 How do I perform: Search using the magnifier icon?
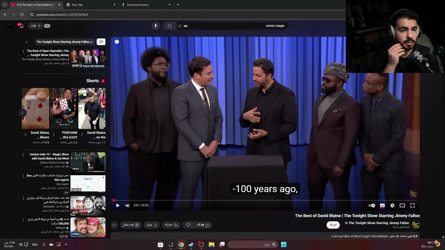170,26
